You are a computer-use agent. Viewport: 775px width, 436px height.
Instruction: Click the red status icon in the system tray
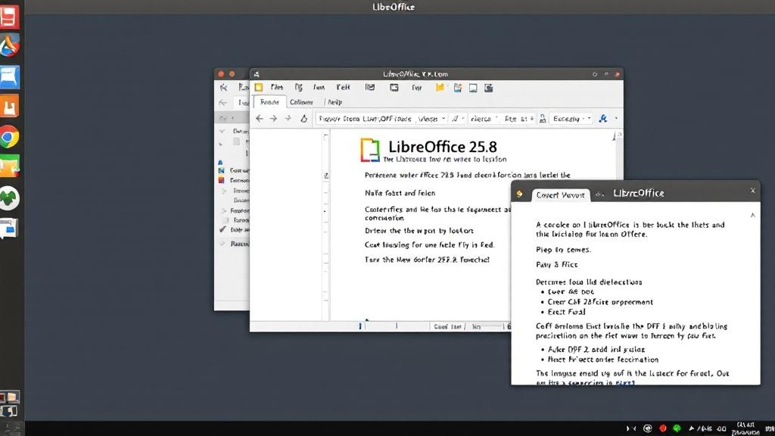(663, 428)
